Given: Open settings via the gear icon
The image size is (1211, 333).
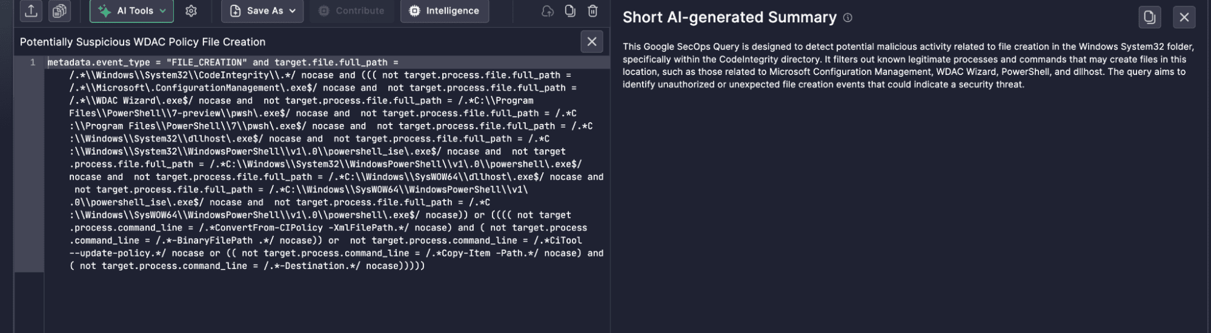Looking at the screenshot, I should [191, 11].
